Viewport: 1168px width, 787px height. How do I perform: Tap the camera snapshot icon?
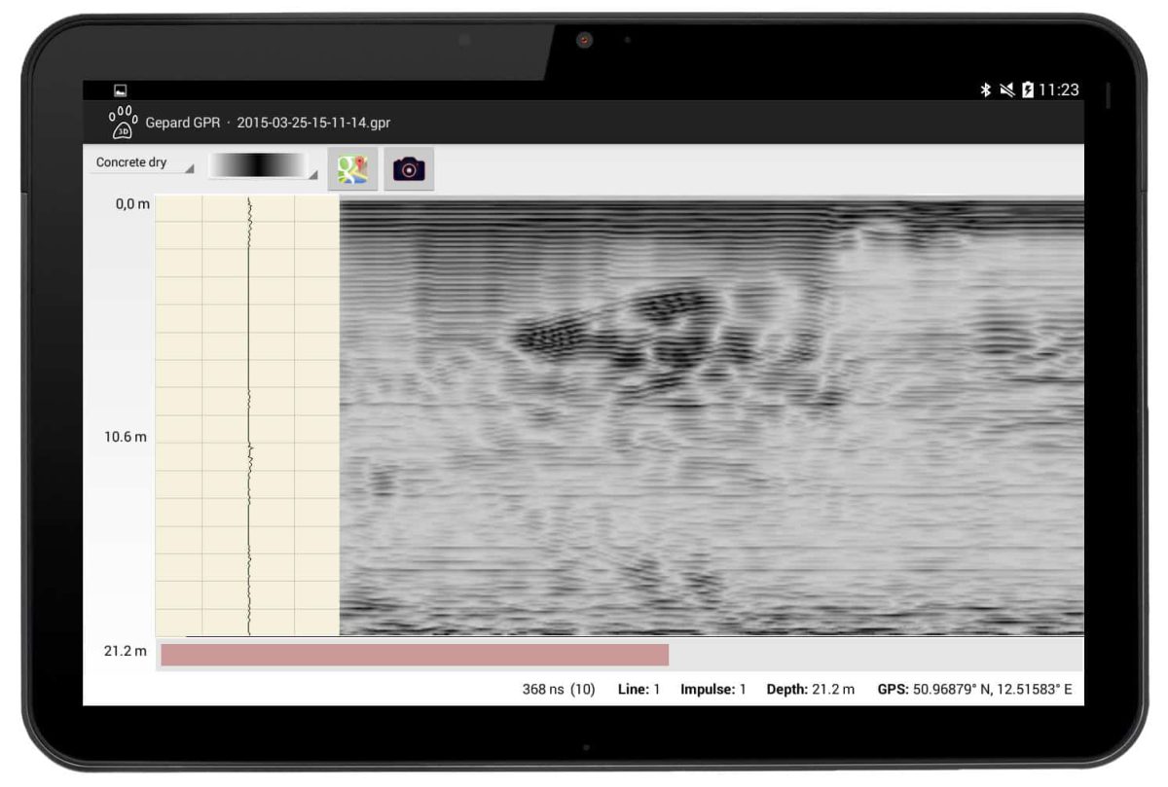coord(409,169)
